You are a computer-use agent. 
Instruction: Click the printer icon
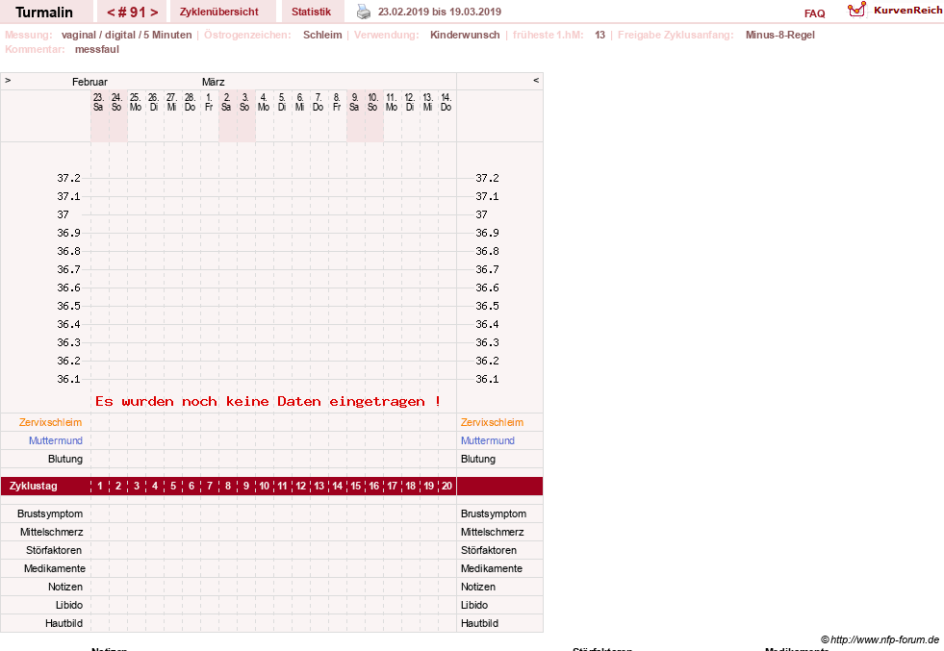click(364, 12)
